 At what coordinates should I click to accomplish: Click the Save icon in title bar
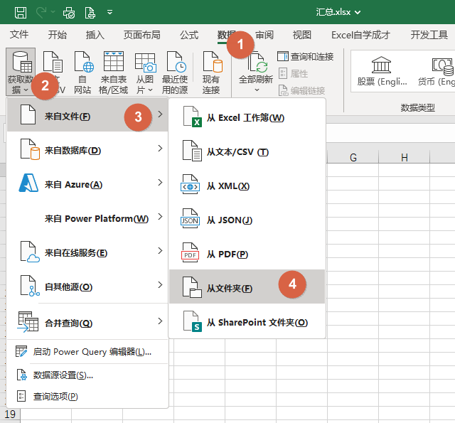coord(21,12)
